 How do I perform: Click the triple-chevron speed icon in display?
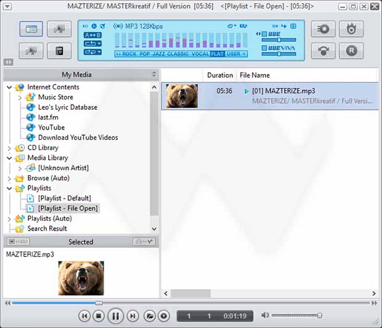(86, 26)
